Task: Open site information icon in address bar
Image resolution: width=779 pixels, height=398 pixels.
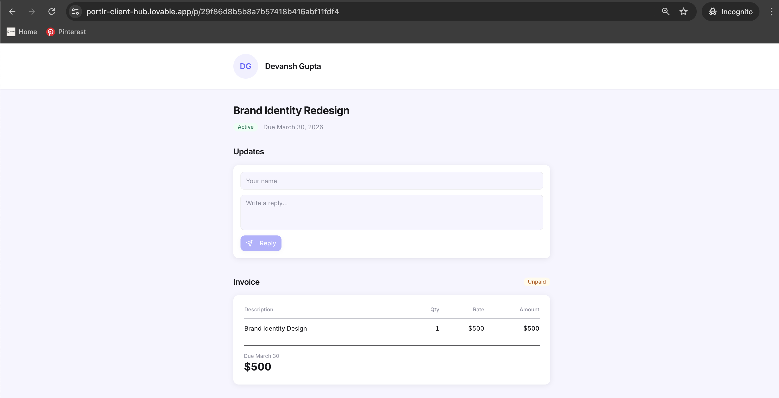Action: pyautogui.click(x=75, y=12)
